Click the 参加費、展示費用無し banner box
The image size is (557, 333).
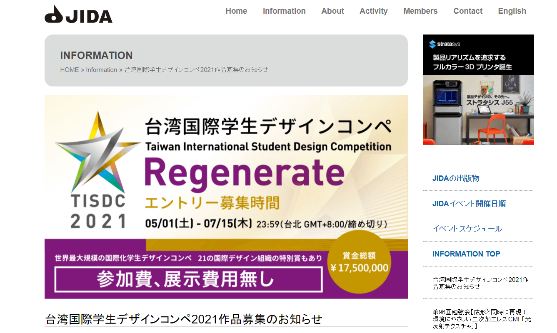click(x=188, y=280)
